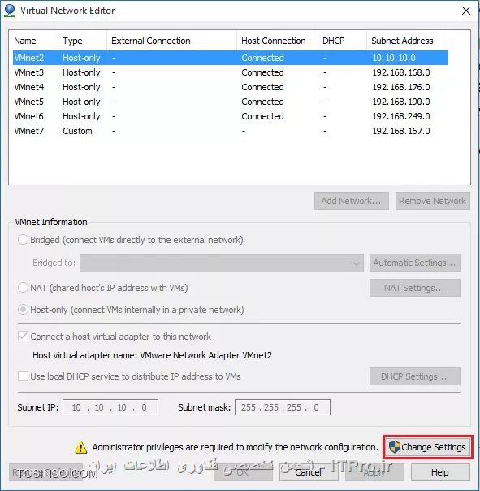Focus the Subnet mask input field
This screenshot has height=491, width=480.
pyautogui.click(x=283, y=407)
